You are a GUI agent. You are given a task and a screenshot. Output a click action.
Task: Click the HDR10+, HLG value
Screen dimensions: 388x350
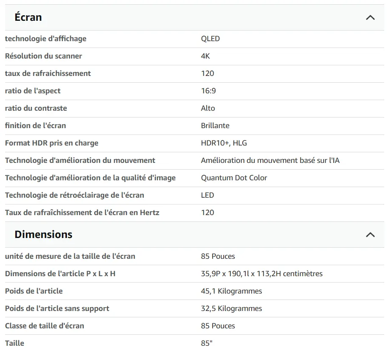click(224, 143)
